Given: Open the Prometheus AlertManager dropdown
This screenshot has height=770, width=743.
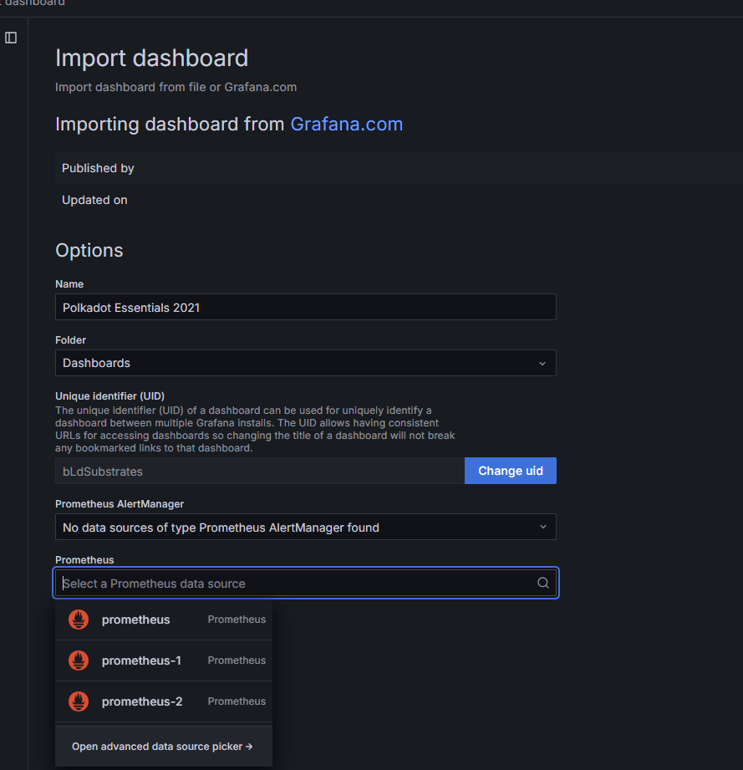Looking at the screenshot, I should tap(306, 528).
